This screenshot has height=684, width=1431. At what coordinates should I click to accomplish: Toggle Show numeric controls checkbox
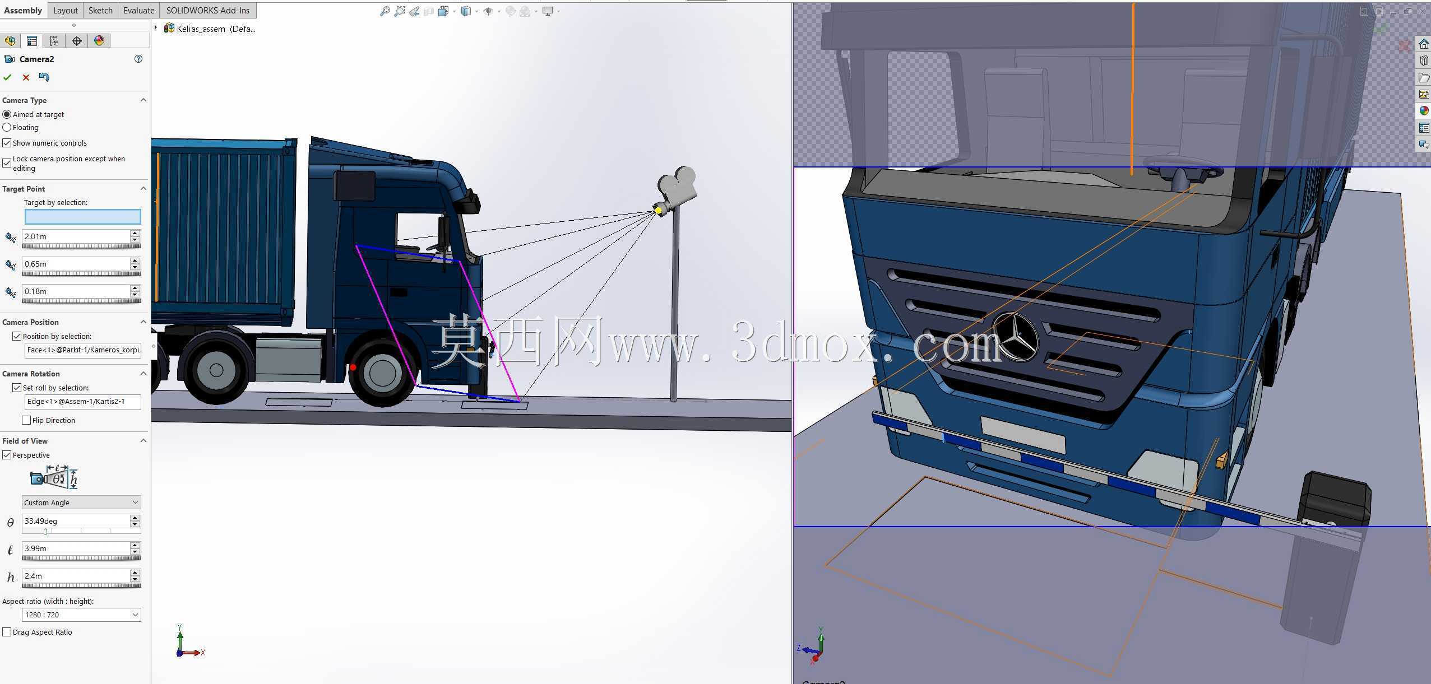coord(7,143)
